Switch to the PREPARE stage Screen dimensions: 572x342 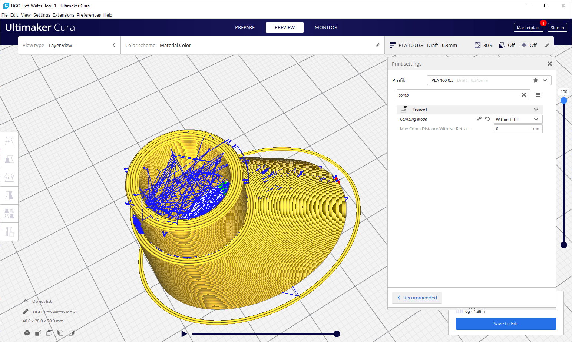pos(245,27)
